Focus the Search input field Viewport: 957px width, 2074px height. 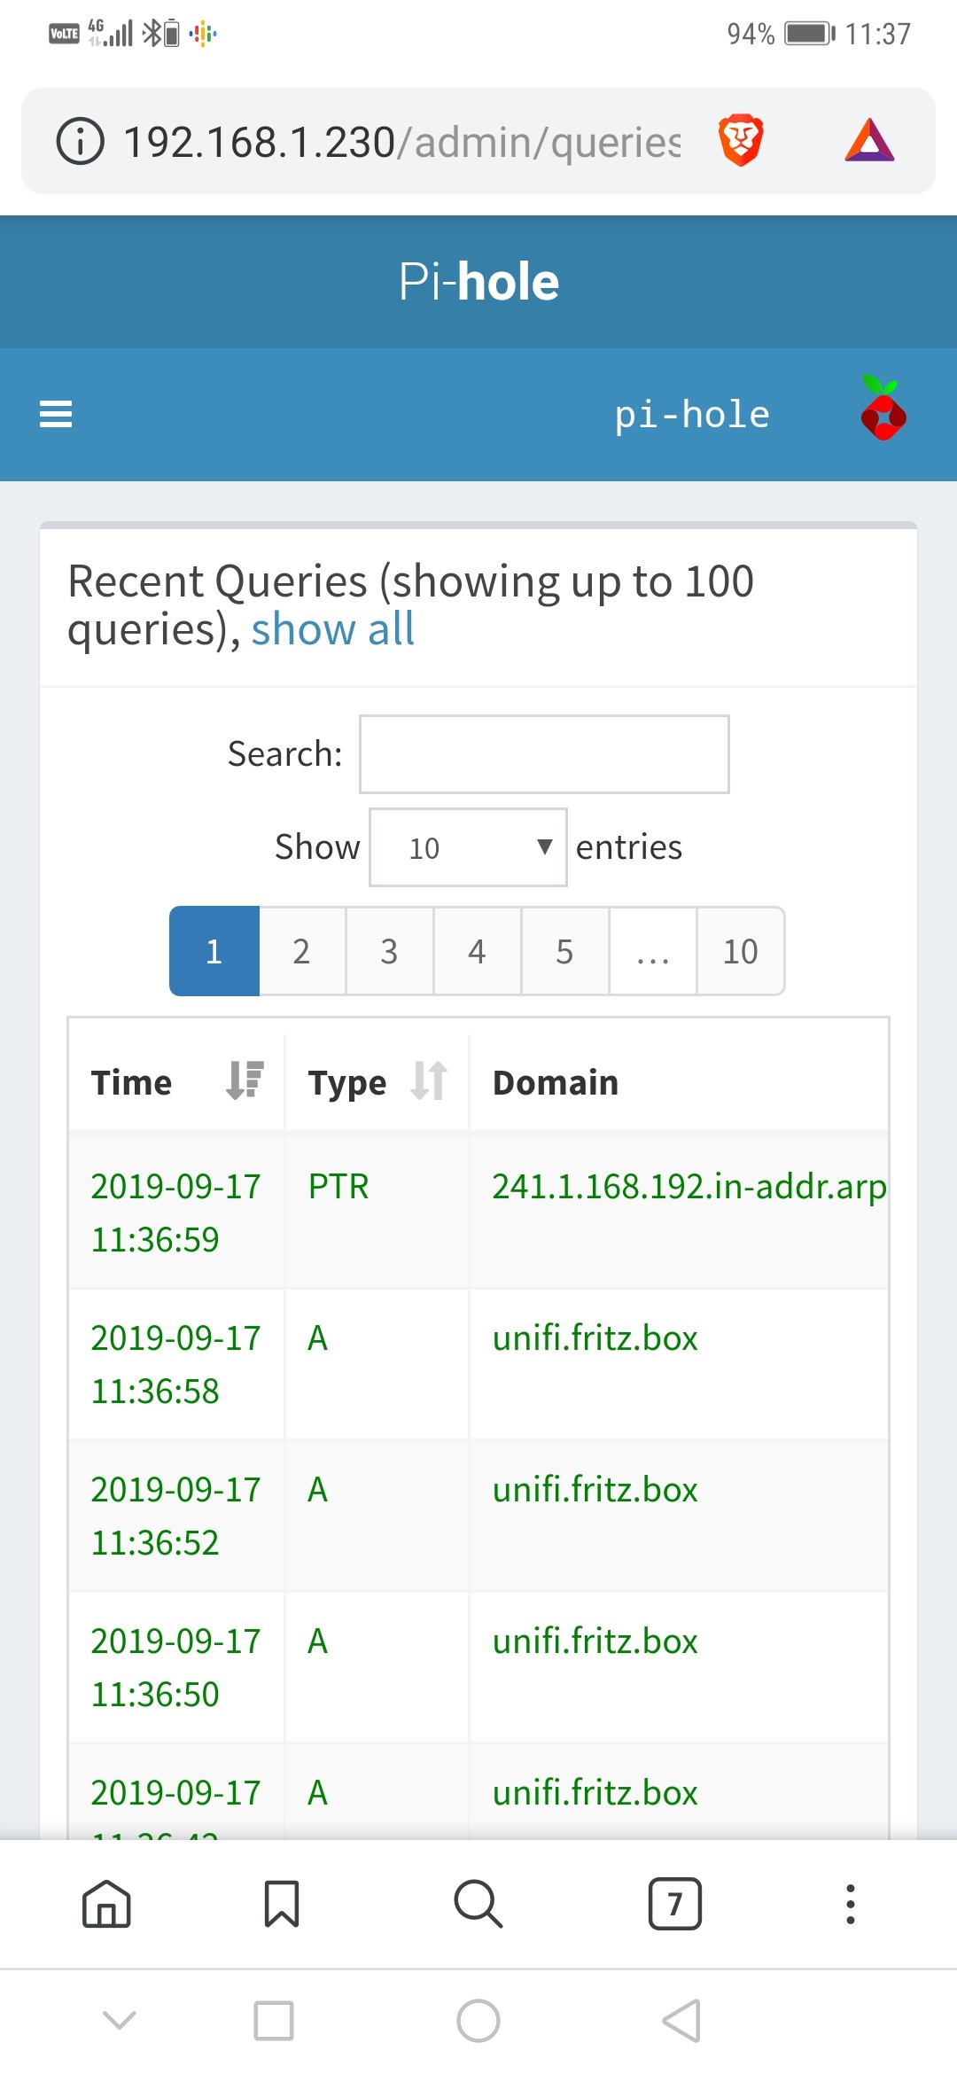[x=544, y=754]
